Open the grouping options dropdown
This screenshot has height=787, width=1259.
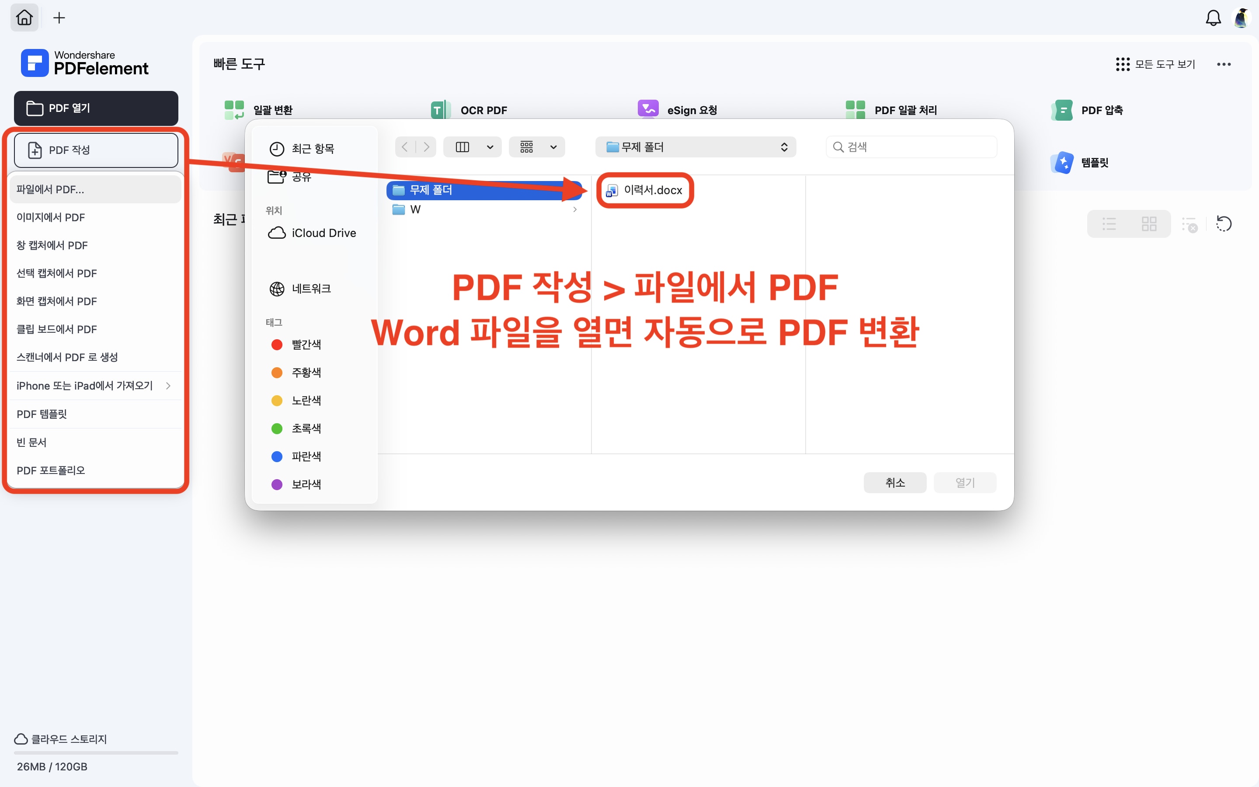(553, 147)
